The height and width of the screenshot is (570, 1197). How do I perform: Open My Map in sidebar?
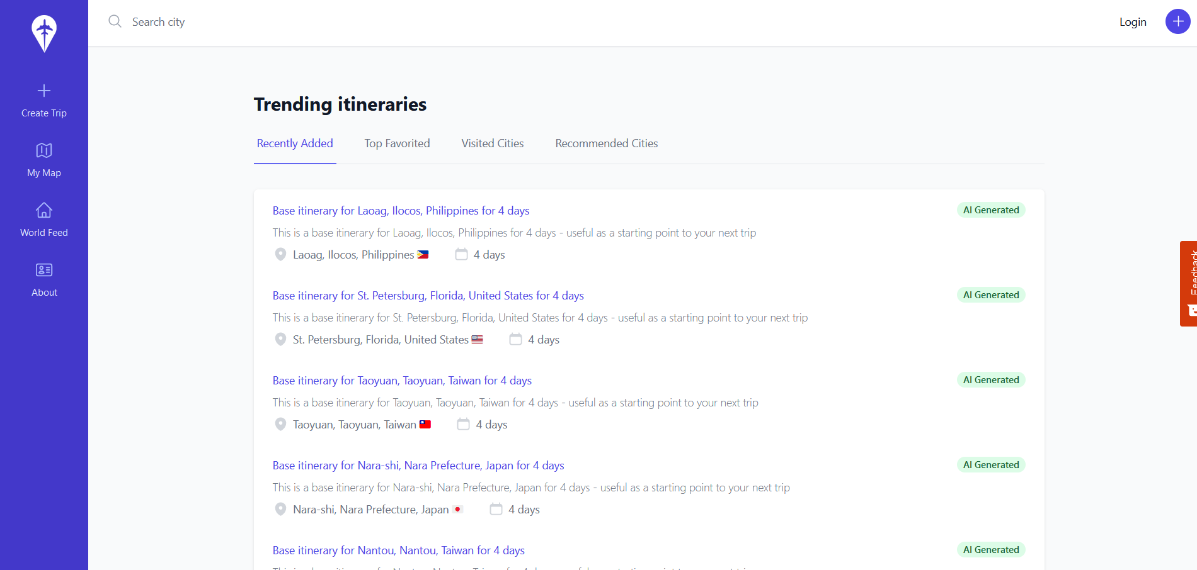[44, 160]
